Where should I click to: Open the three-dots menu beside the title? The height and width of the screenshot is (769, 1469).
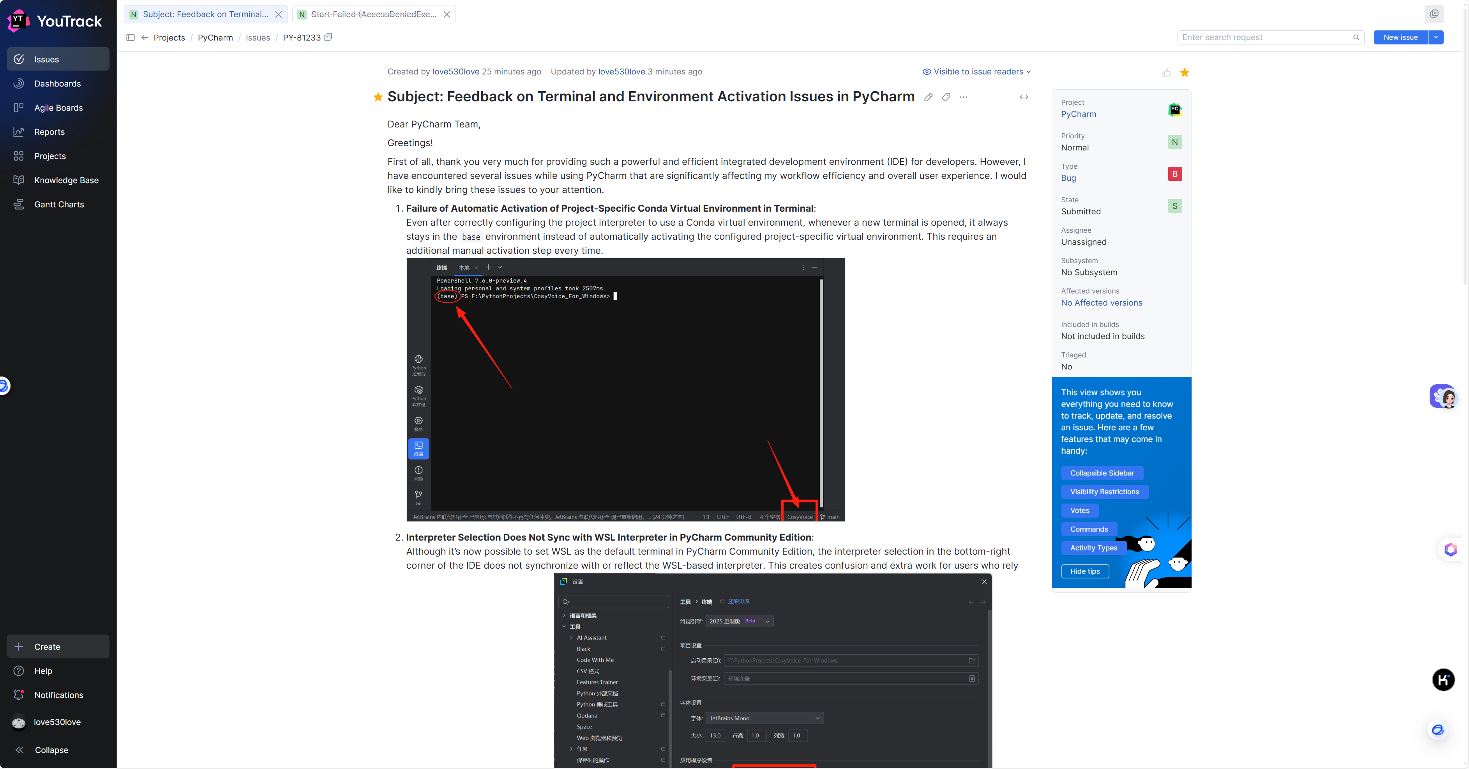point(964,97)
